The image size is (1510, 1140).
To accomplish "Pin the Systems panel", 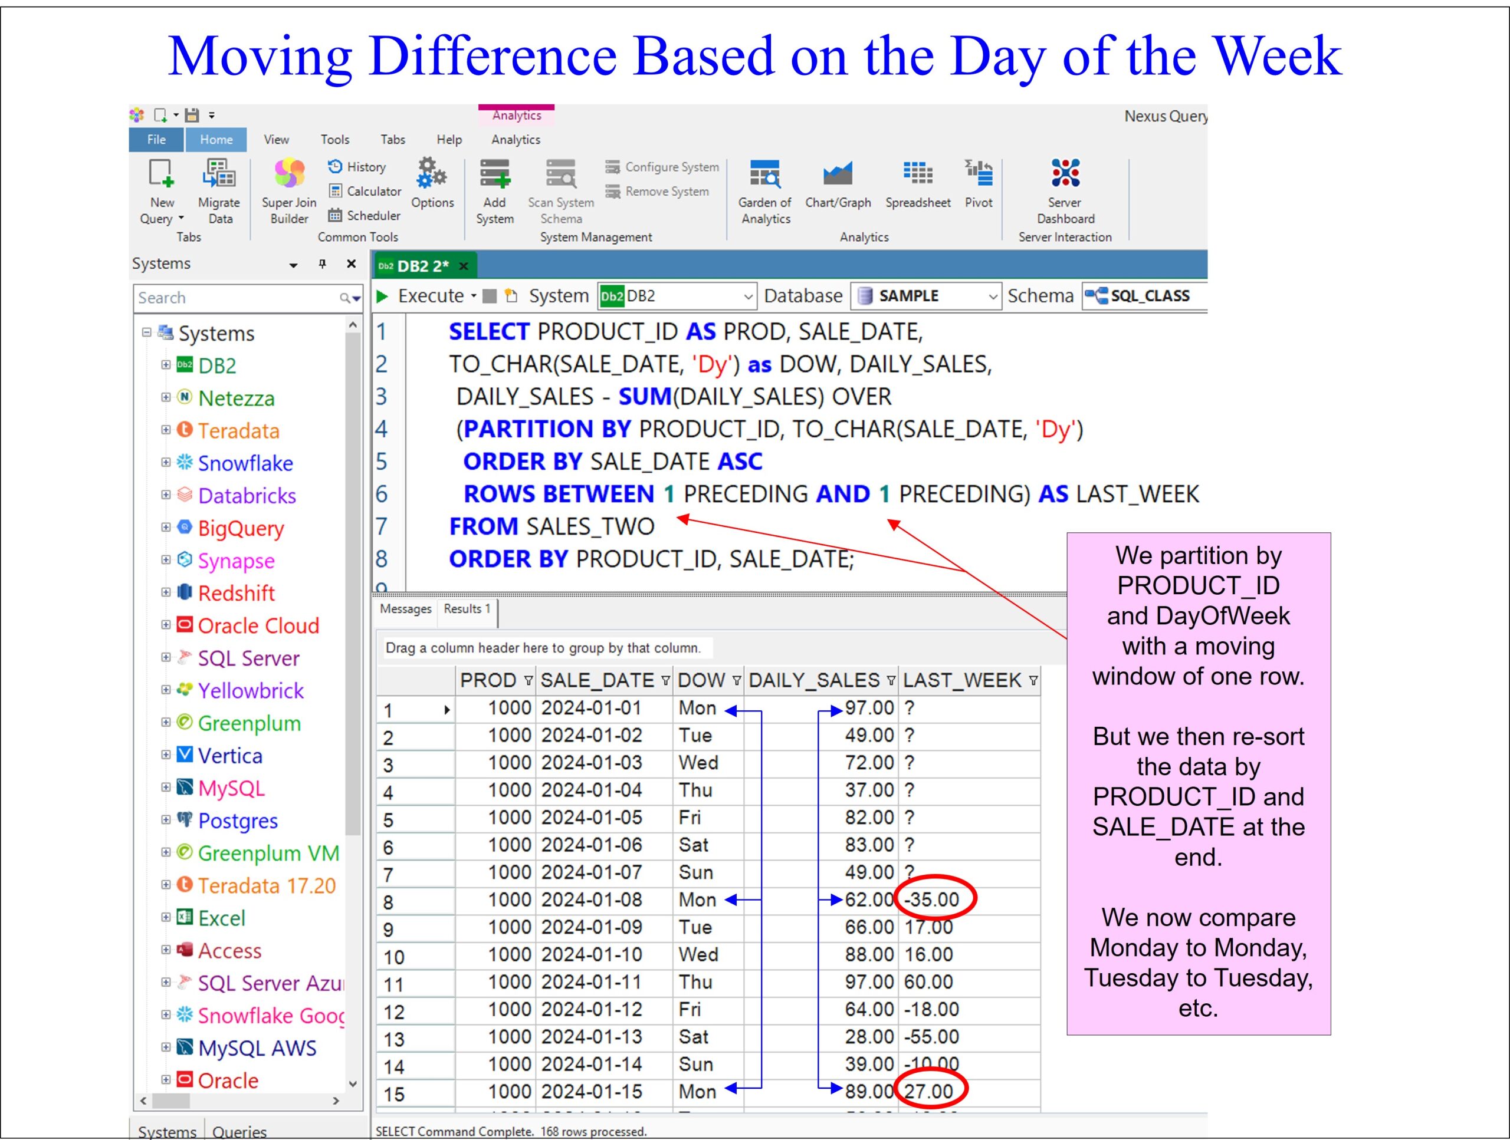I will [322, 263].
